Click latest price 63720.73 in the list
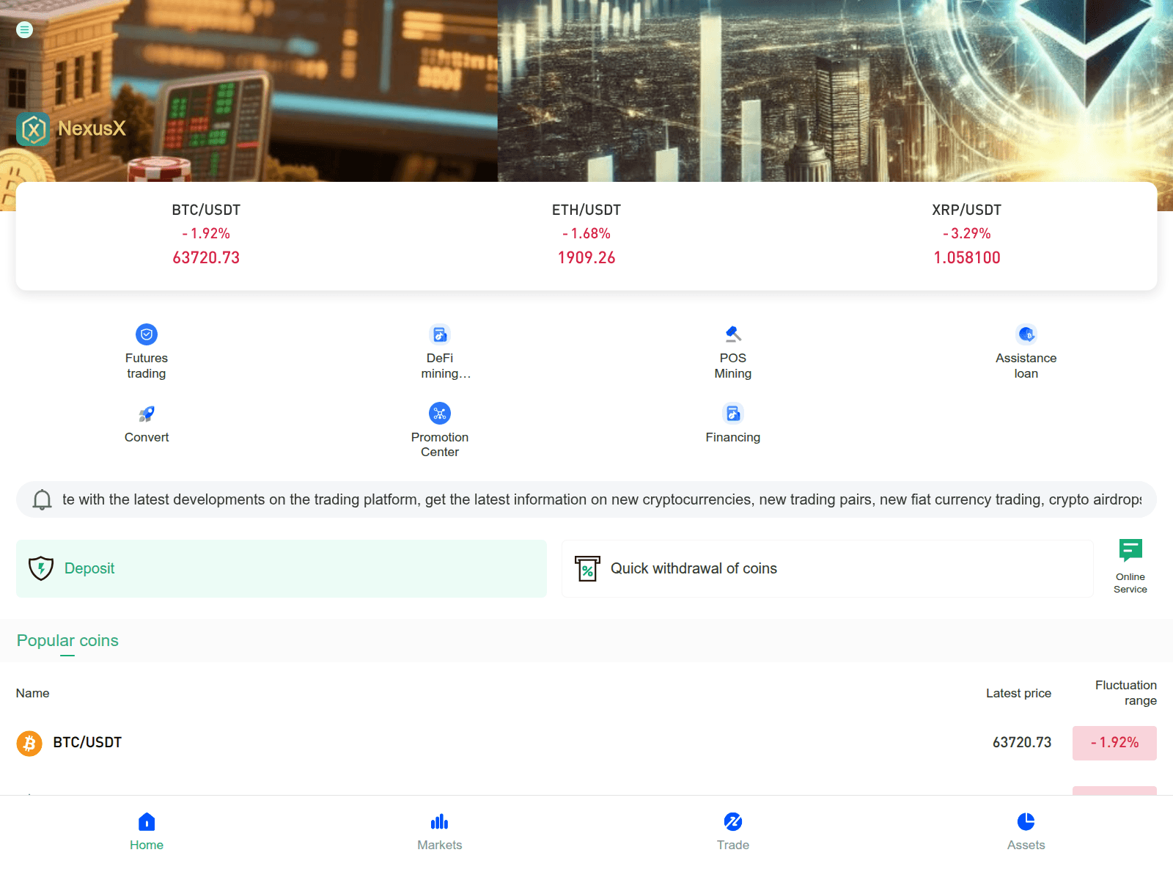This screenshot has width=1173, height=880. pyautogui.click(x=1022, y=743)
